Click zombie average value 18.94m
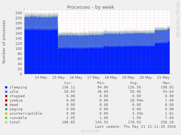 (137, 100)
